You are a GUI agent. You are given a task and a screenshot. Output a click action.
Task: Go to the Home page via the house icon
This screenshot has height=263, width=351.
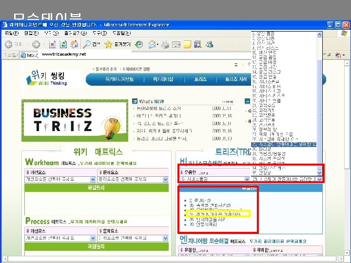click(75, 44)
